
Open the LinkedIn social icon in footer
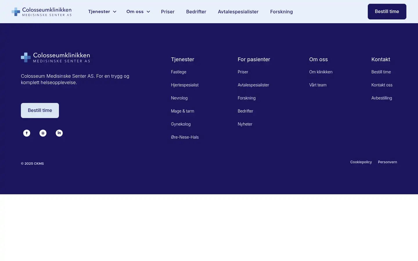point(59,133)
